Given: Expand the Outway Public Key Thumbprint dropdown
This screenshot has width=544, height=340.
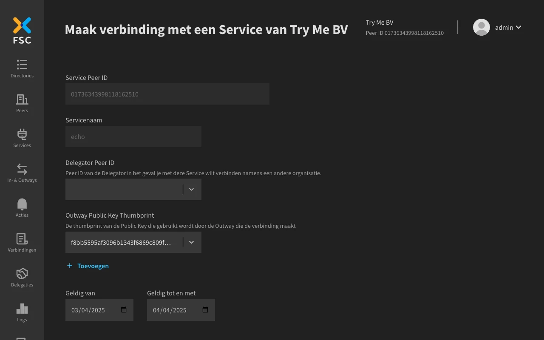Looking at the screenshot, I should pos(191,242).
